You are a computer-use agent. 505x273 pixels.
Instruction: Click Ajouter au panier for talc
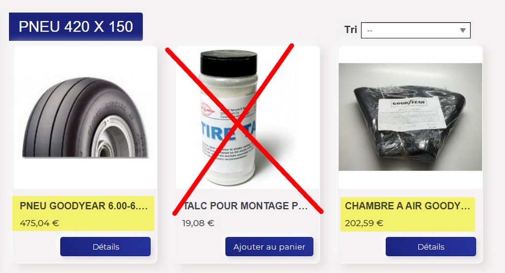[x=269, y=246]
